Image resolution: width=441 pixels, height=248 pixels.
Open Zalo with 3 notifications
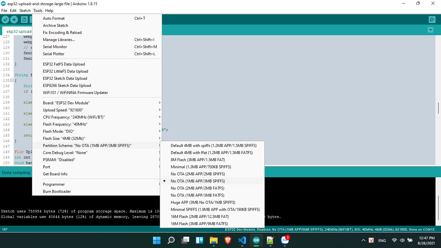pos(285,240)
